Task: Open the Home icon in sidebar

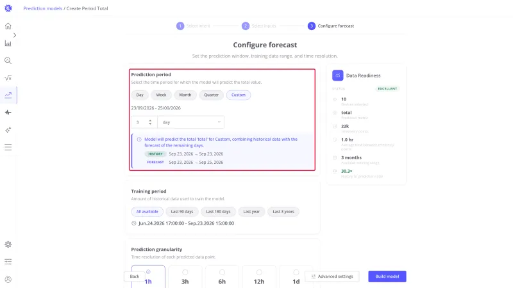Action: 8,26
